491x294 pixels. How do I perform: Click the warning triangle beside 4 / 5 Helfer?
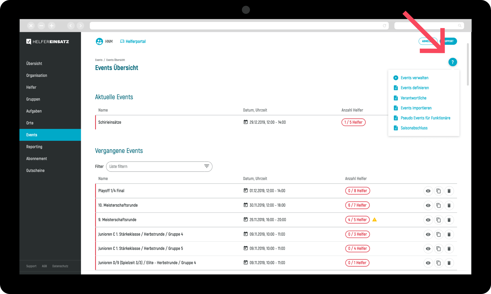point(374,220)
